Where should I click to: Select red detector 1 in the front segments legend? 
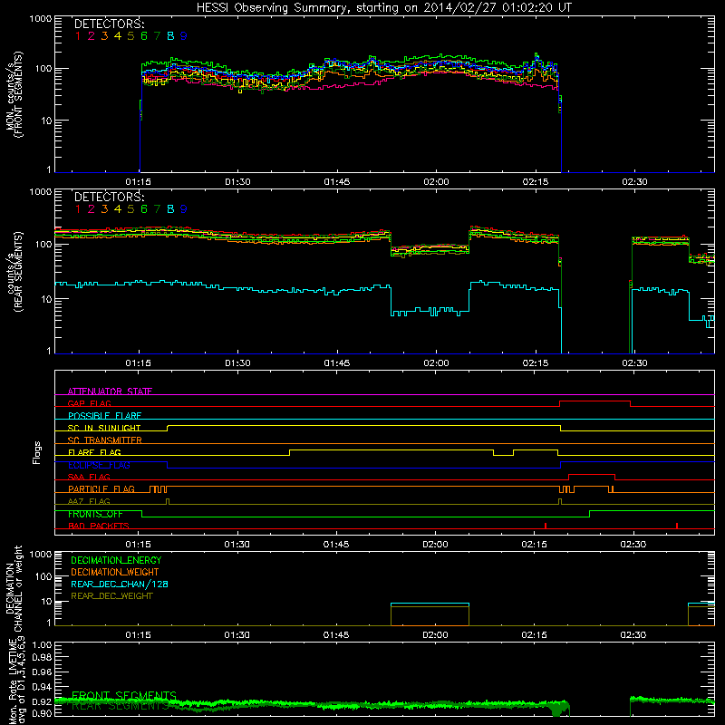pyautogui.click(x=78, y=36)
